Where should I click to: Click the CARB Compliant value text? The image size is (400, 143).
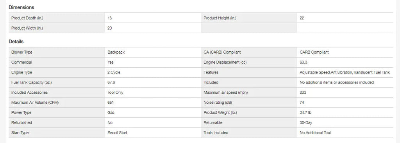coord(314,52)
